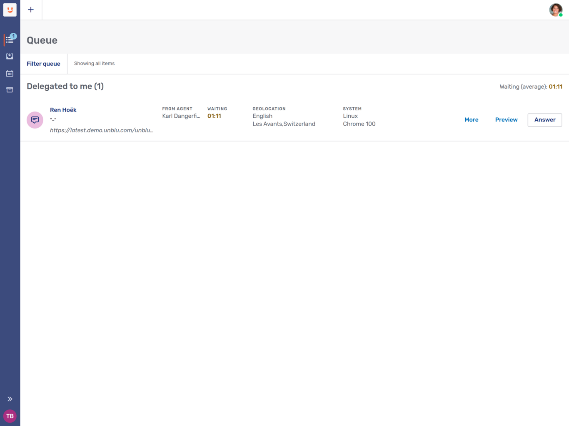Click the queue notification badge showing 1
Viewport: 569px width, 426px height.
(14, 36)
